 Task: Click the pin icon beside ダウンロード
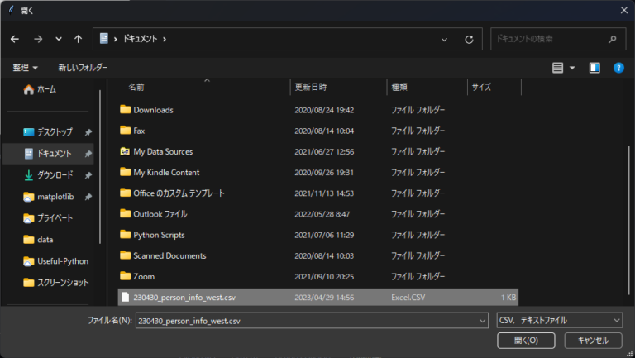[x=88, y=175]
